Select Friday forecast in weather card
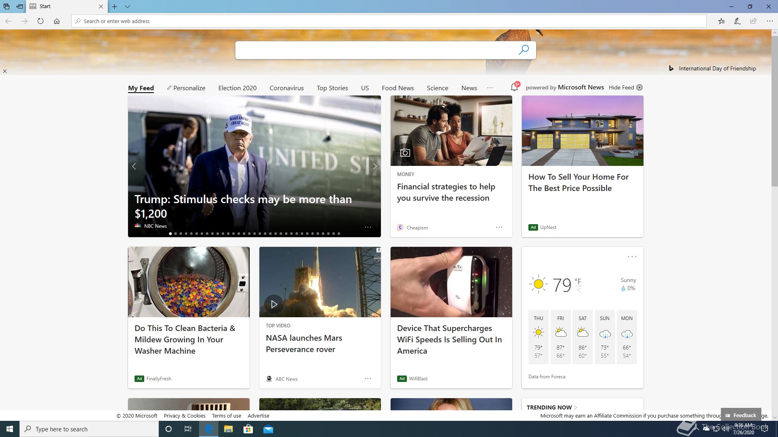The image size is (778, 437). tap(560, 337)
